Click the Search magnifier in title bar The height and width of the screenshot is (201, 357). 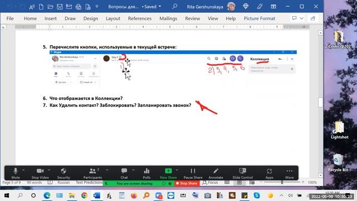click(175, 6)
